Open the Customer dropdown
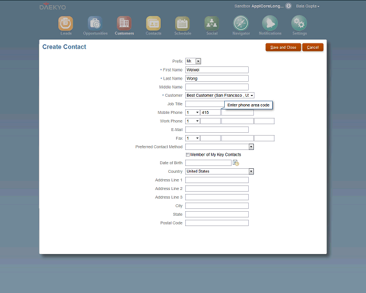 252,96
